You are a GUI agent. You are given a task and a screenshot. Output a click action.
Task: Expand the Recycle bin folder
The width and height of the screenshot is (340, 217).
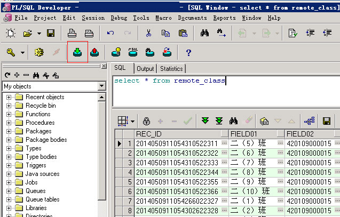coord(9,106)
